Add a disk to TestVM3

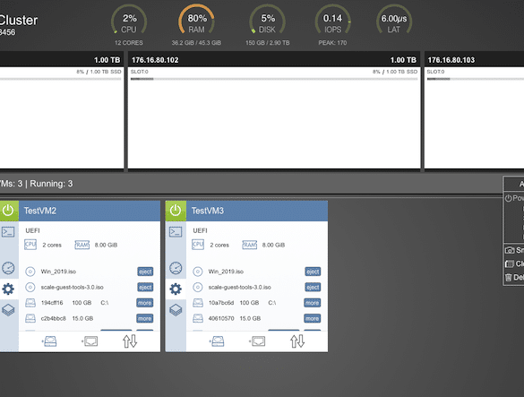217,341
